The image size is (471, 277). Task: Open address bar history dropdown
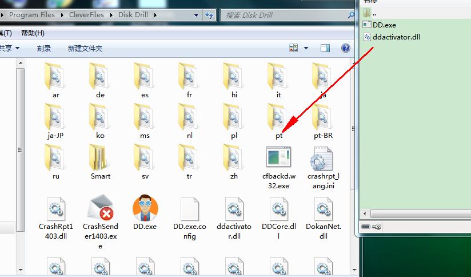tap(196, 15)
